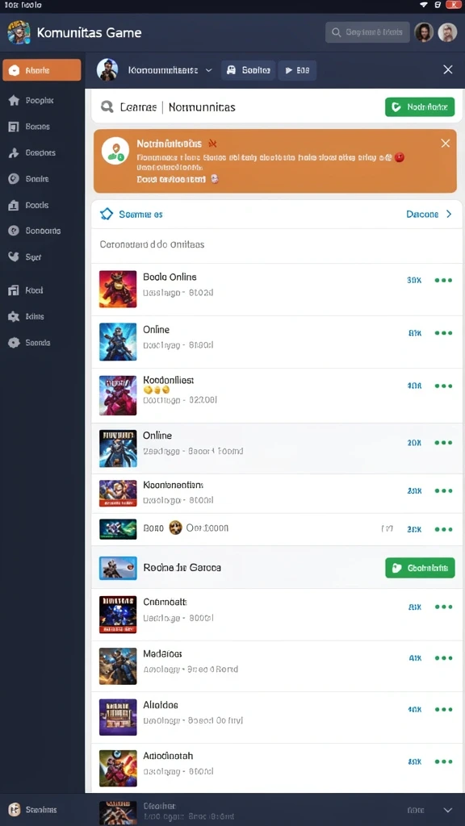
Task: Open the 'Alieidoe' game thumbnail
Action: [x=118, y=717]
